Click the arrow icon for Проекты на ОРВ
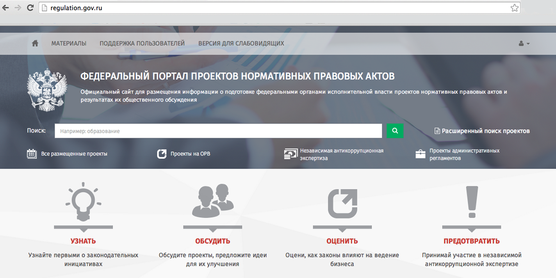Viewport: 556px width, 278px height. coord(162,153)
